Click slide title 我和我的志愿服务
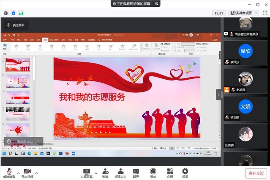Image resolution: width=270 pixels, height=180 pixels. pos(92,97)
